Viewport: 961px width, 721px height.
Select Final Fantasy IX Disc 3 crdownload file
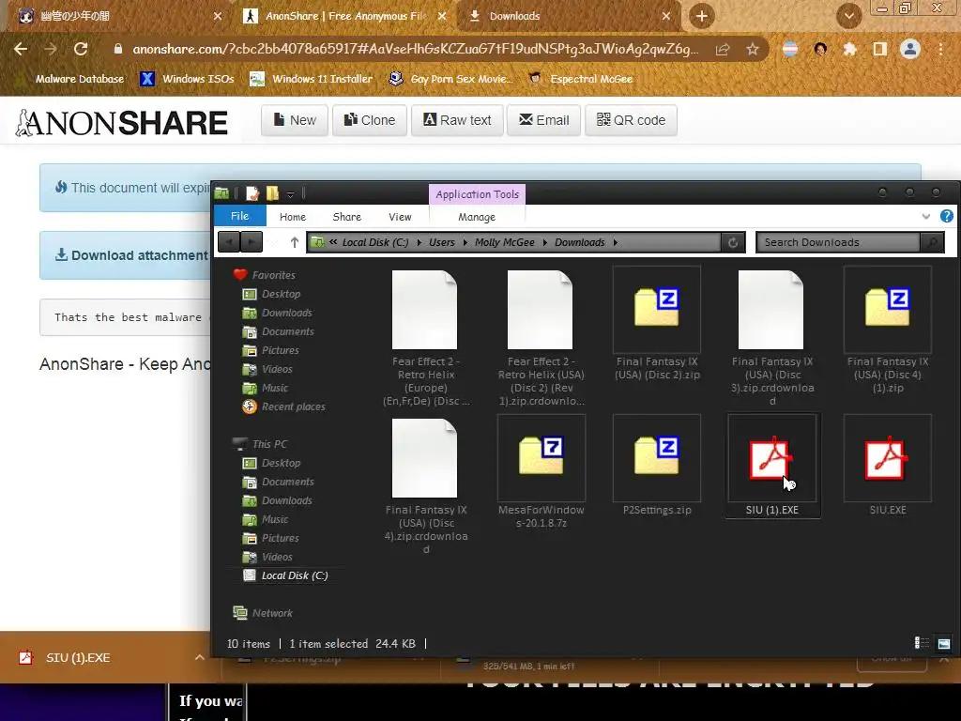771,338
